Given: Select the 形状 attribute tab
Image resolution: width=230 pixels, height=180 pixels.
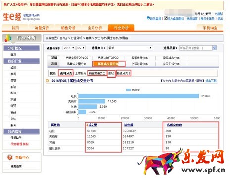Looking at the screenshot, I should [x=111, y=73].
